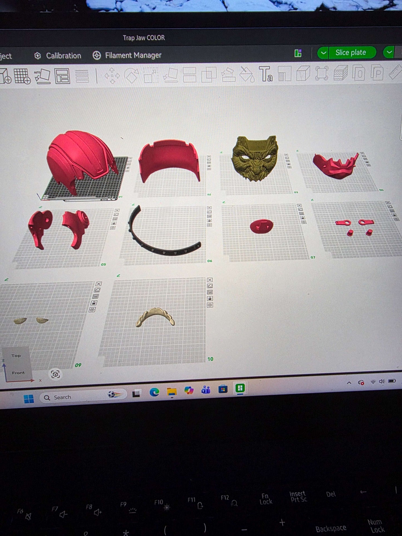This screenshot has height=536, width=402.
Task: Open plate 09 settings target icon
Action: [x=92, y=310]
